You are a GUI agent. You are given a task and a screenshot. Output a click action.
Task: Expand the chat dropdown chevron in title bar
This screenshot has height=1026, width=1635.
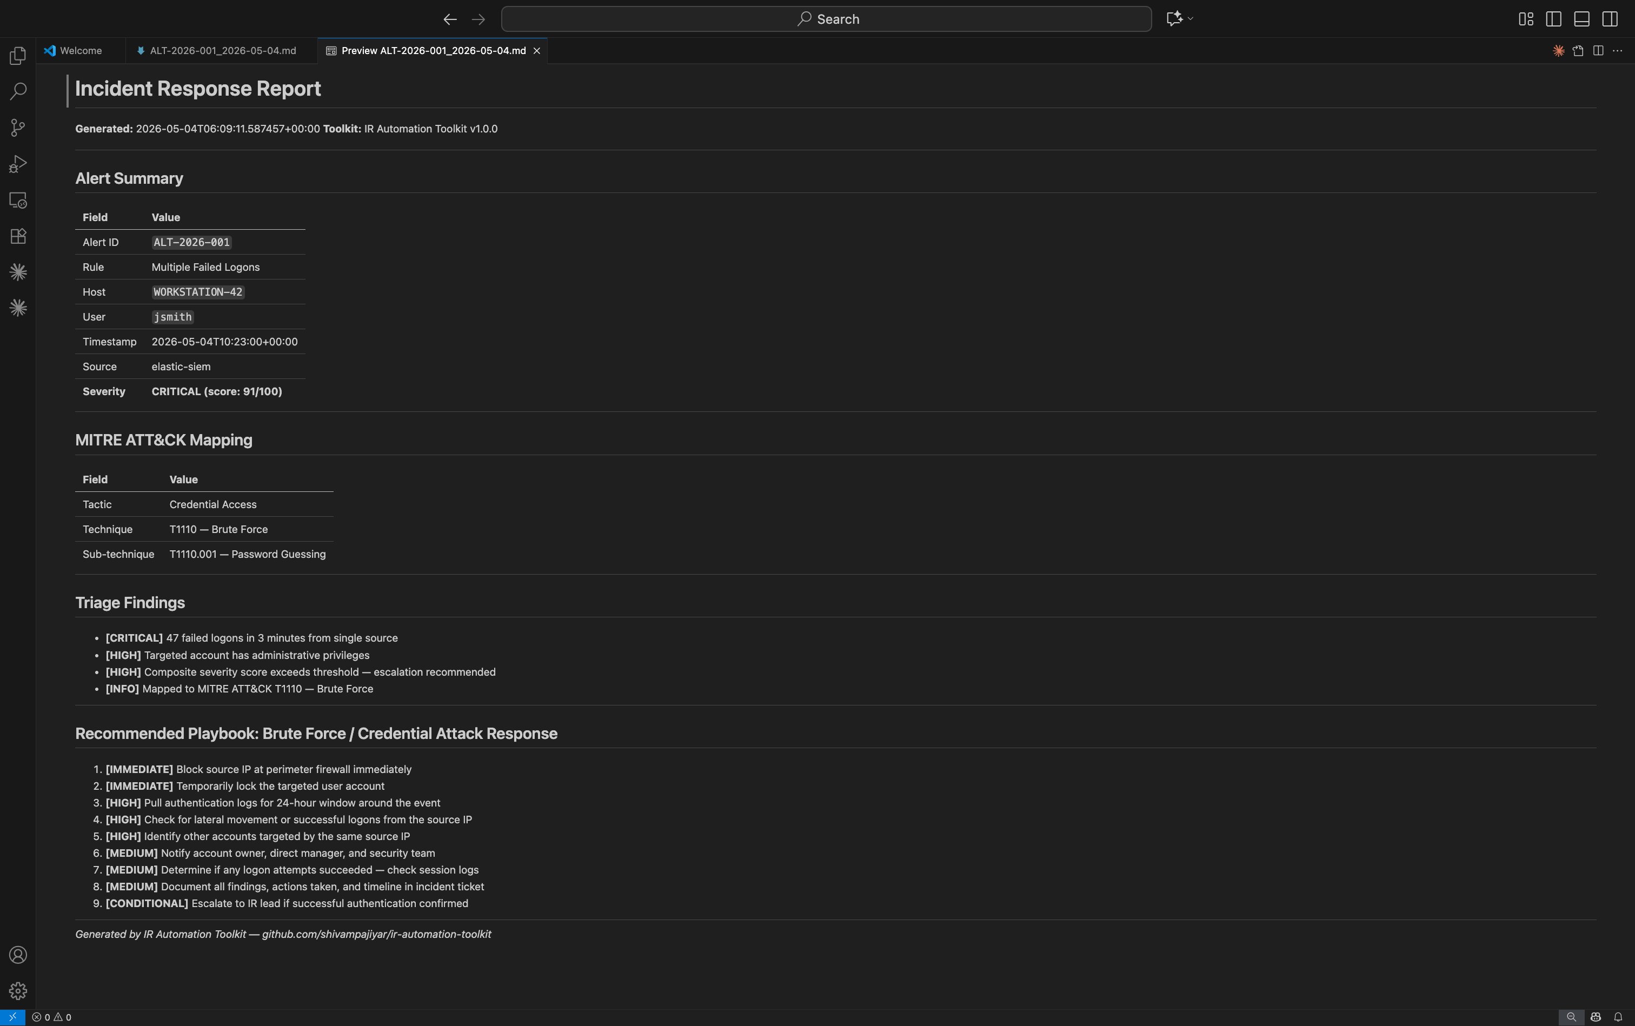point(1191,19)
